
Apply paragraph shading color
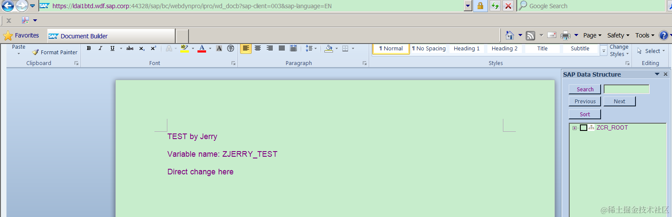(329, 48)
